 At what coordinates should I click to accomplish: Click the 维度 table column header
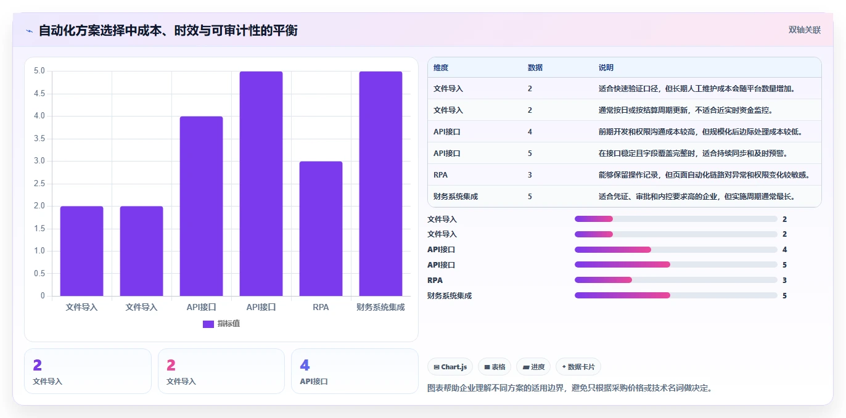point(441,68)
